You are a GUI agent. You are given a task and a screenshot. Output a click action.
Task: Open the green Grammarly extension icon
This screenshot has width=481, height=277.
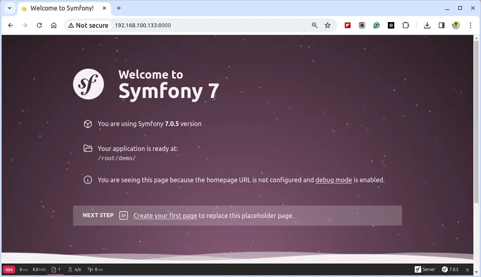(x=376, y=25)
